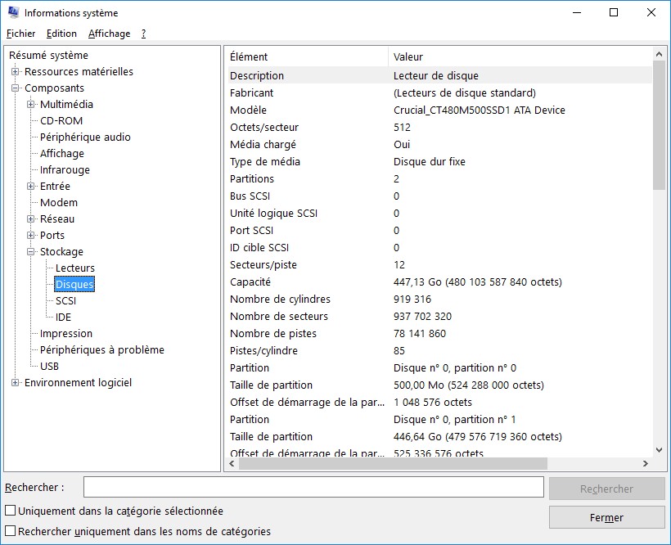Click the horizontal scrollbar right arrow
671x545 pixels.
click(x=645, y=464)
